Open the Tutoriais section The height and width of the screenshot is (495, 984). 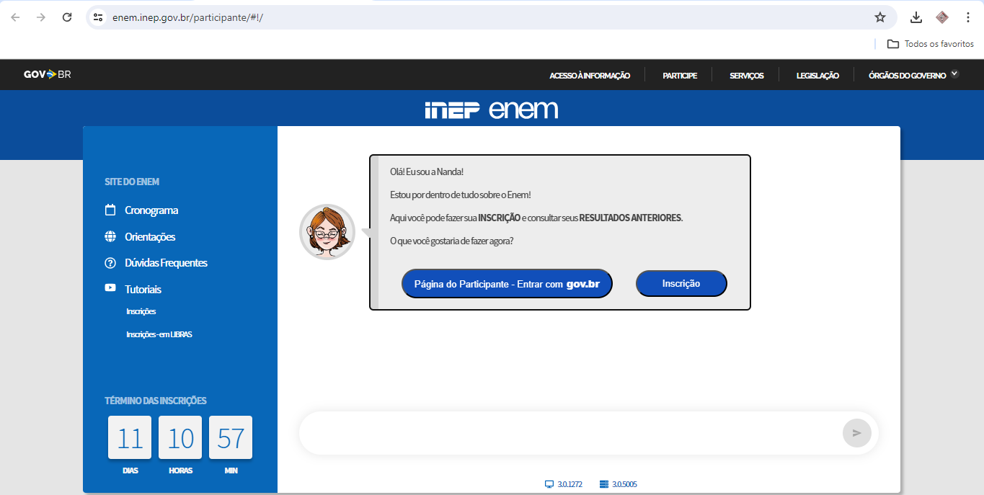pos(143,289)
